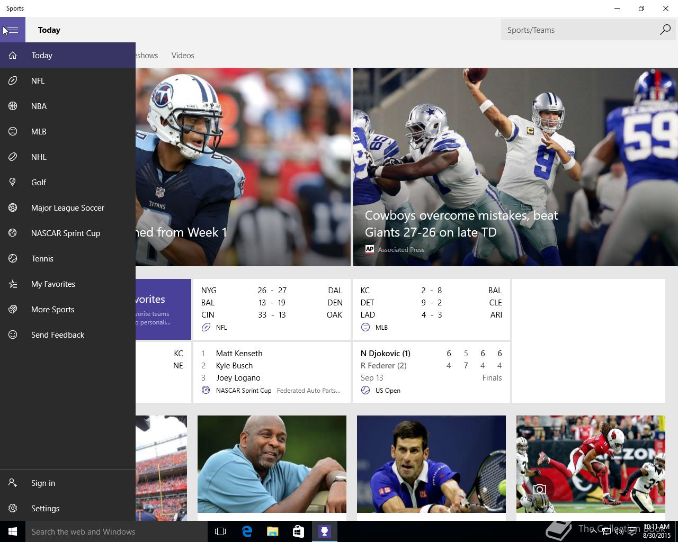Click the Sign in person icon

pyautogui.click(x=13, y=483)
